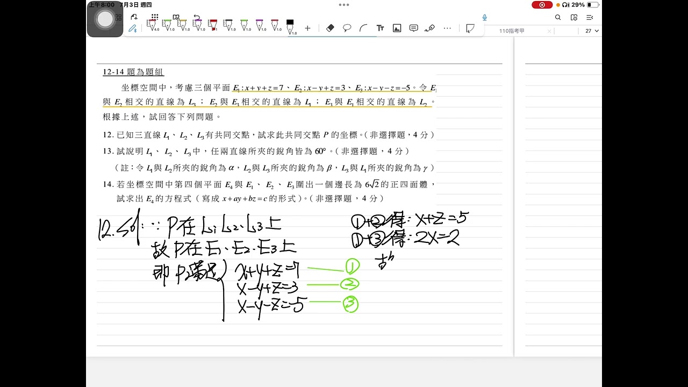Tap the note line starting with 註
This screenshot has width=688, height=387.
(274, 168)
